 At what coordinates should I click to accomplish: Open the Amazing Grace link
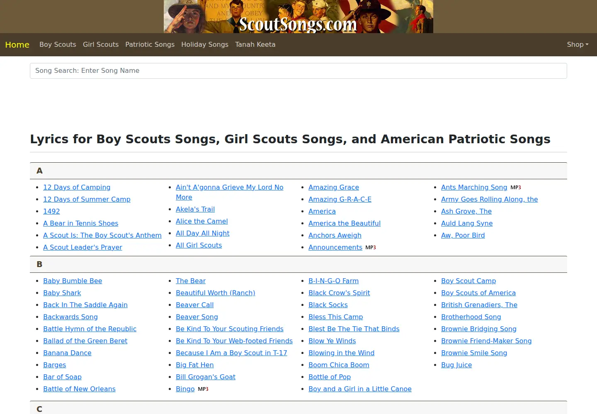coord(334,188)
